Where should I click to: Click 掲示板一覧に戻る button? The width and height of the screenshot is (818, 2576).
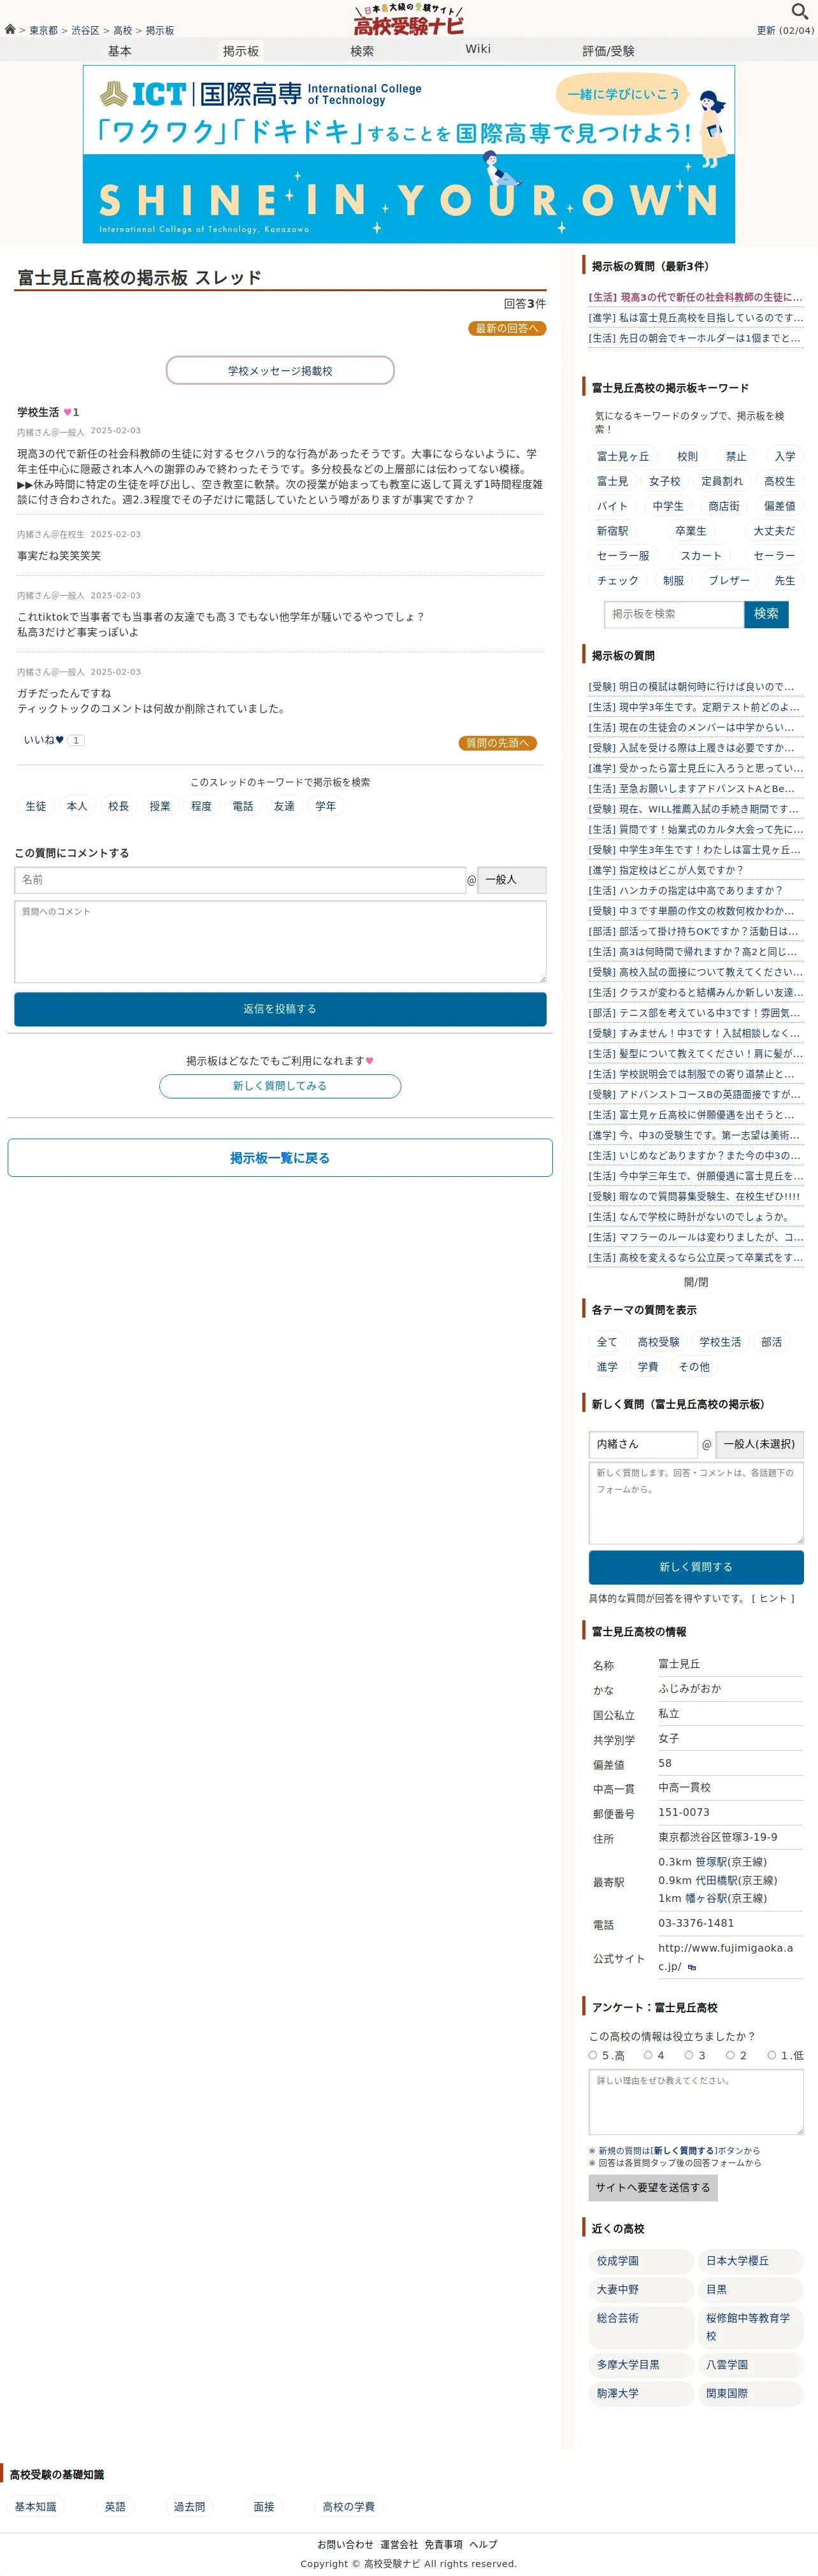point(280,1158)
